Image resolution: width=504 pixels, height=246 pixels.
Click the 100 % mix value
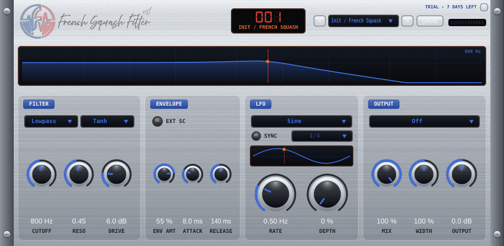387,221
